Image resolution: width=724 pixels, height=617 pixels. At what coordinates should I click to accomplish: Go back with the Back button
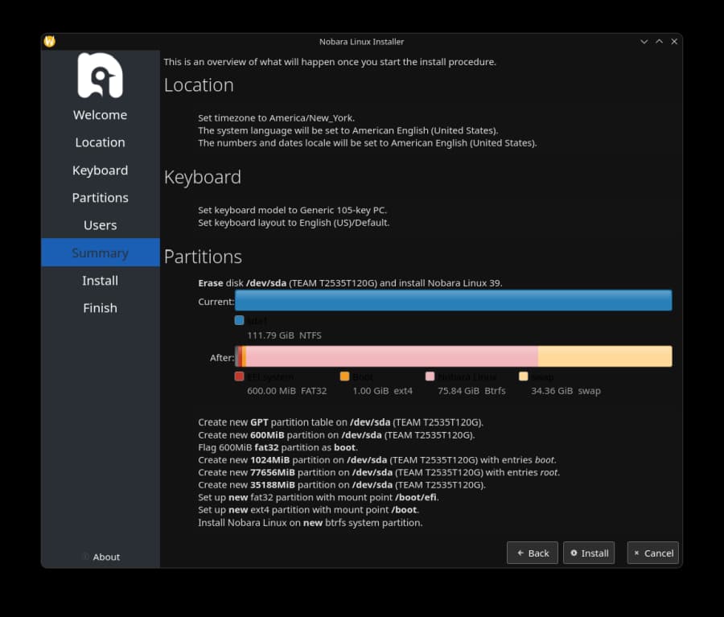[533, 553]
